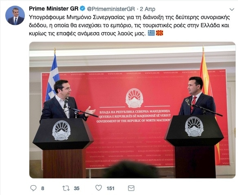Click the red backdrop government emblem
This screenshot has height=195, width=238.
tap(134, 98)
